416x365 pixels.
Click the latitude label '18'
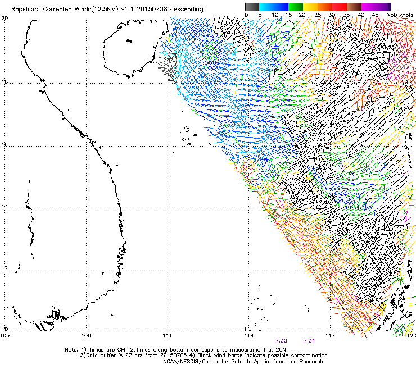click(4, 81)
